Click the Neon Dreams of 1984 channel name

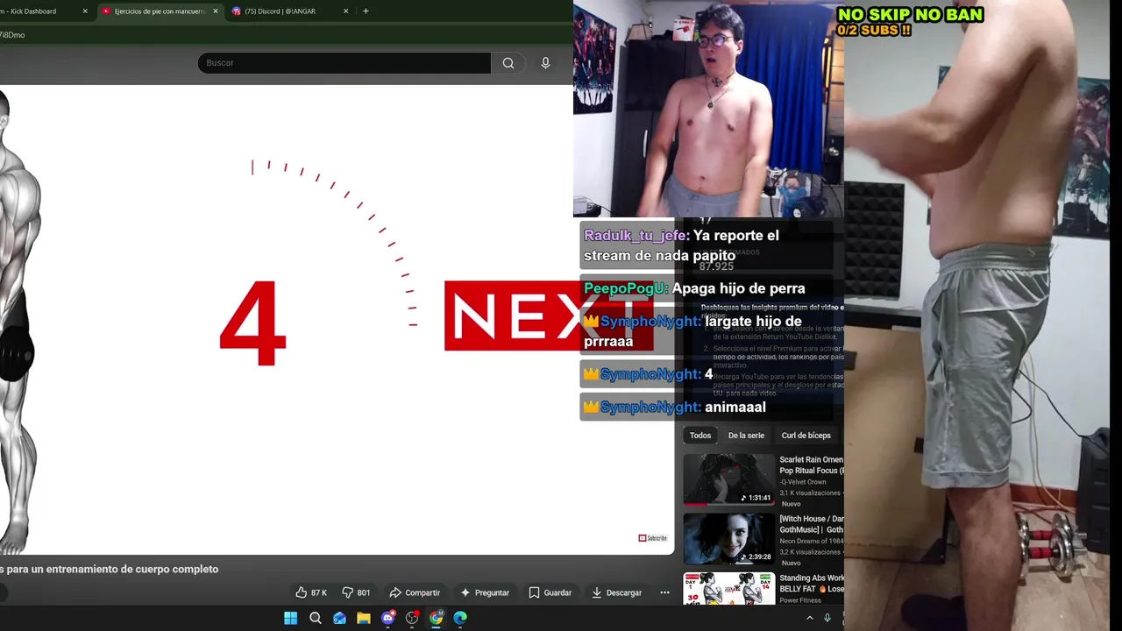pyautogui.click(x=812, y=541)
